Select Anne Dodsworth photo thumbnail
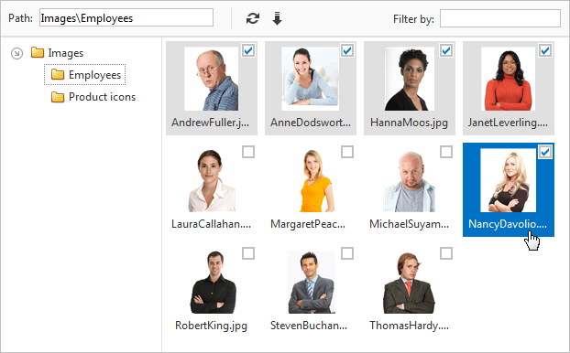The image size is (570, 353). 310,79
